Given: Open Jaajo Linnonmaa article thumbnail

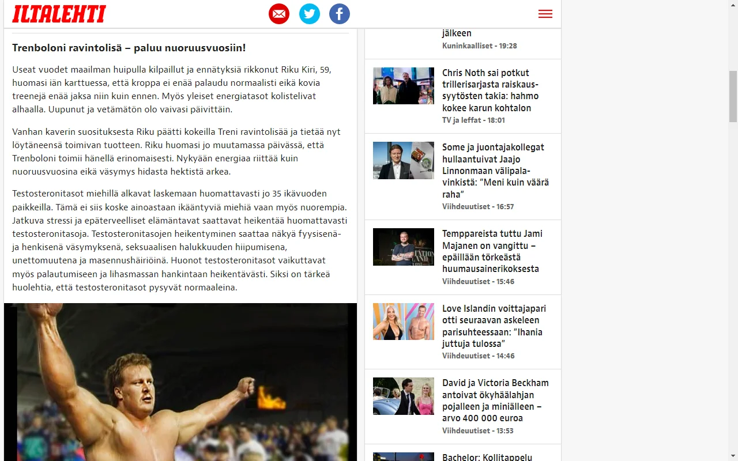Looking at the screenshot, I should pyautogui.click(x=404, y=160).
